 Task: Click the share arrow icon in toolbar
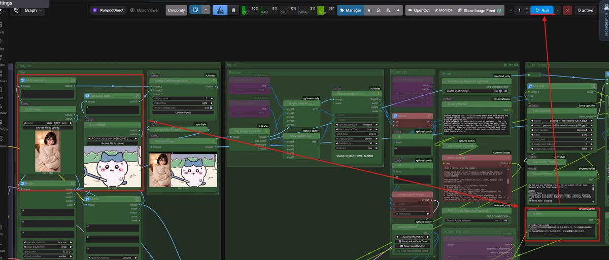398,10
